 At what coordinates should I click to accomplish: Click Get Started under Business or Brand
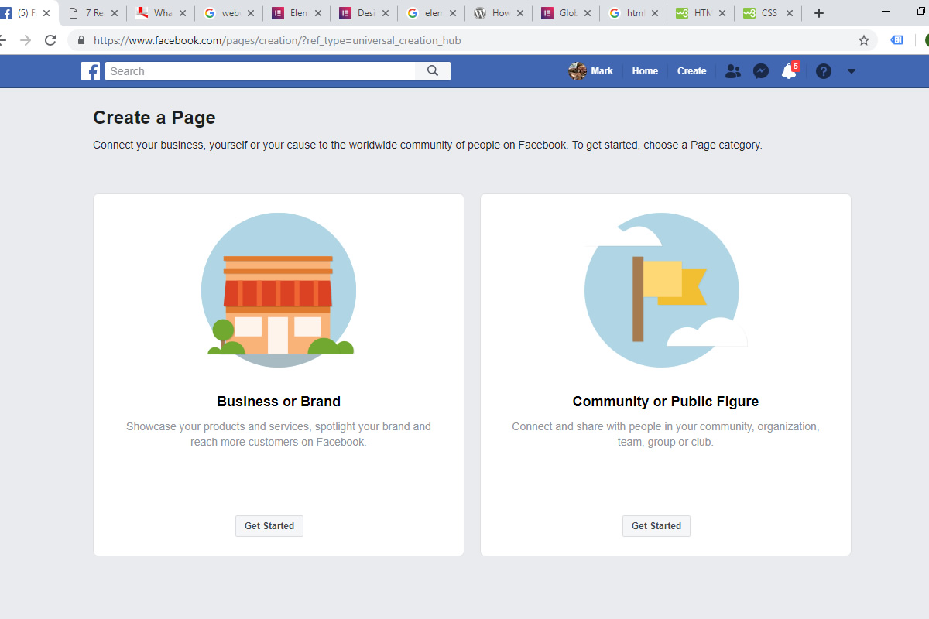point(269,526)
